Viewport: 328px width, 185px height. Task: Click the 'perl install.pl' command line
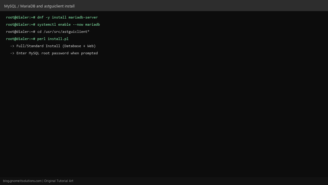pyautogui.click(x=37, y=39)
